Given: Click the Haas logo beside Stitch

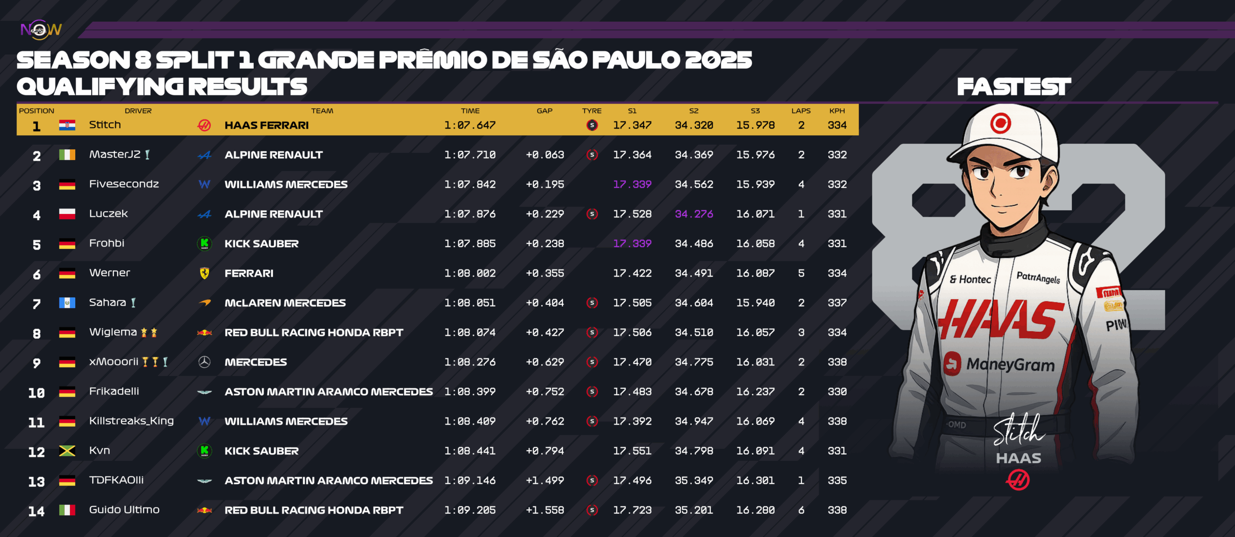Looking at the screenshot, I should point(204,125).
